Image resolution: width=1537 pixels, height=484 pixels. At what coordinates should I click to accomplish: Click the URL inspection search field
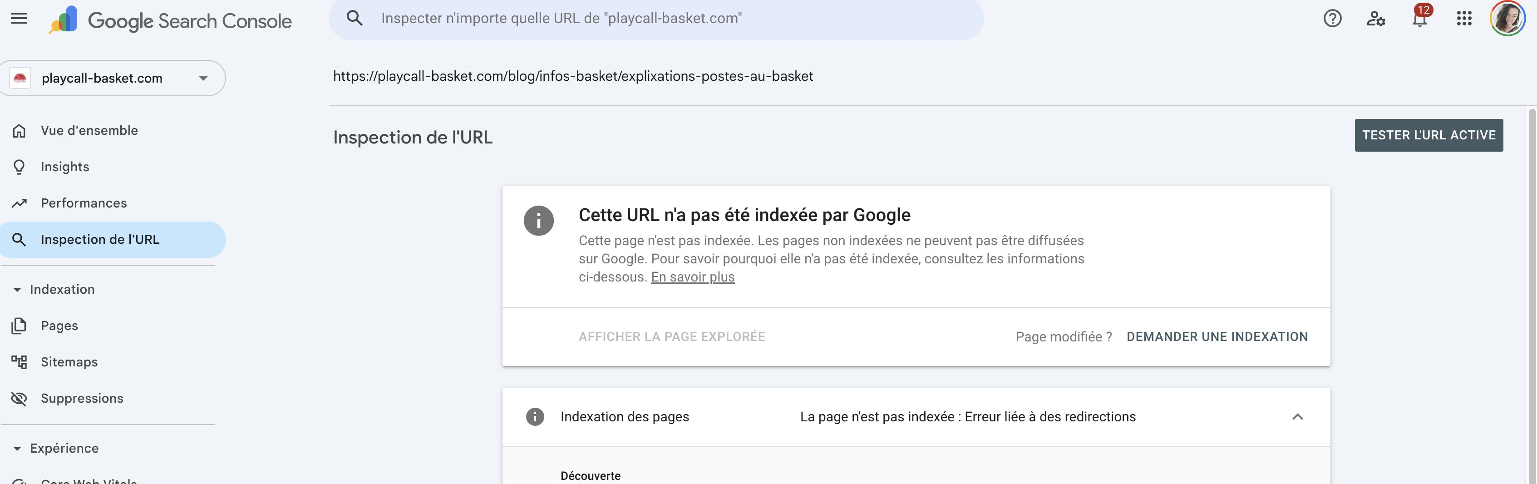(656, 19)
